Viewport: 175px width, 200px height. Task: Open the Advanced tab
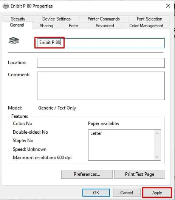(105, 26)
